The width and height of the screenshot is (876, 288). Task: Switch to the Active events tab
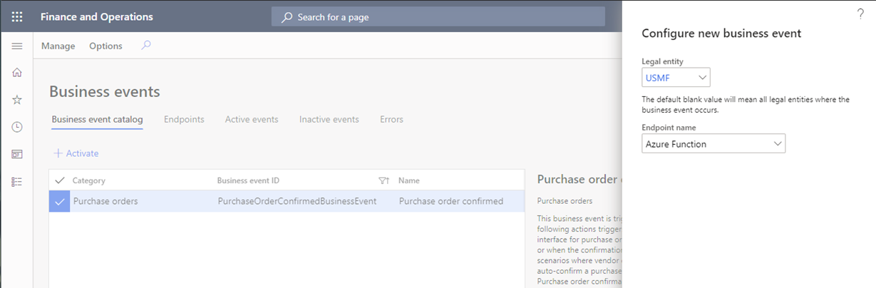coord(252,119)
